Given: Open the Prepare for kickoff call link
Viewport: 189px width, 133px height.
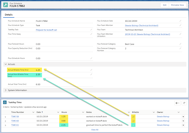Looking at the screenshot, I should 47,30.
